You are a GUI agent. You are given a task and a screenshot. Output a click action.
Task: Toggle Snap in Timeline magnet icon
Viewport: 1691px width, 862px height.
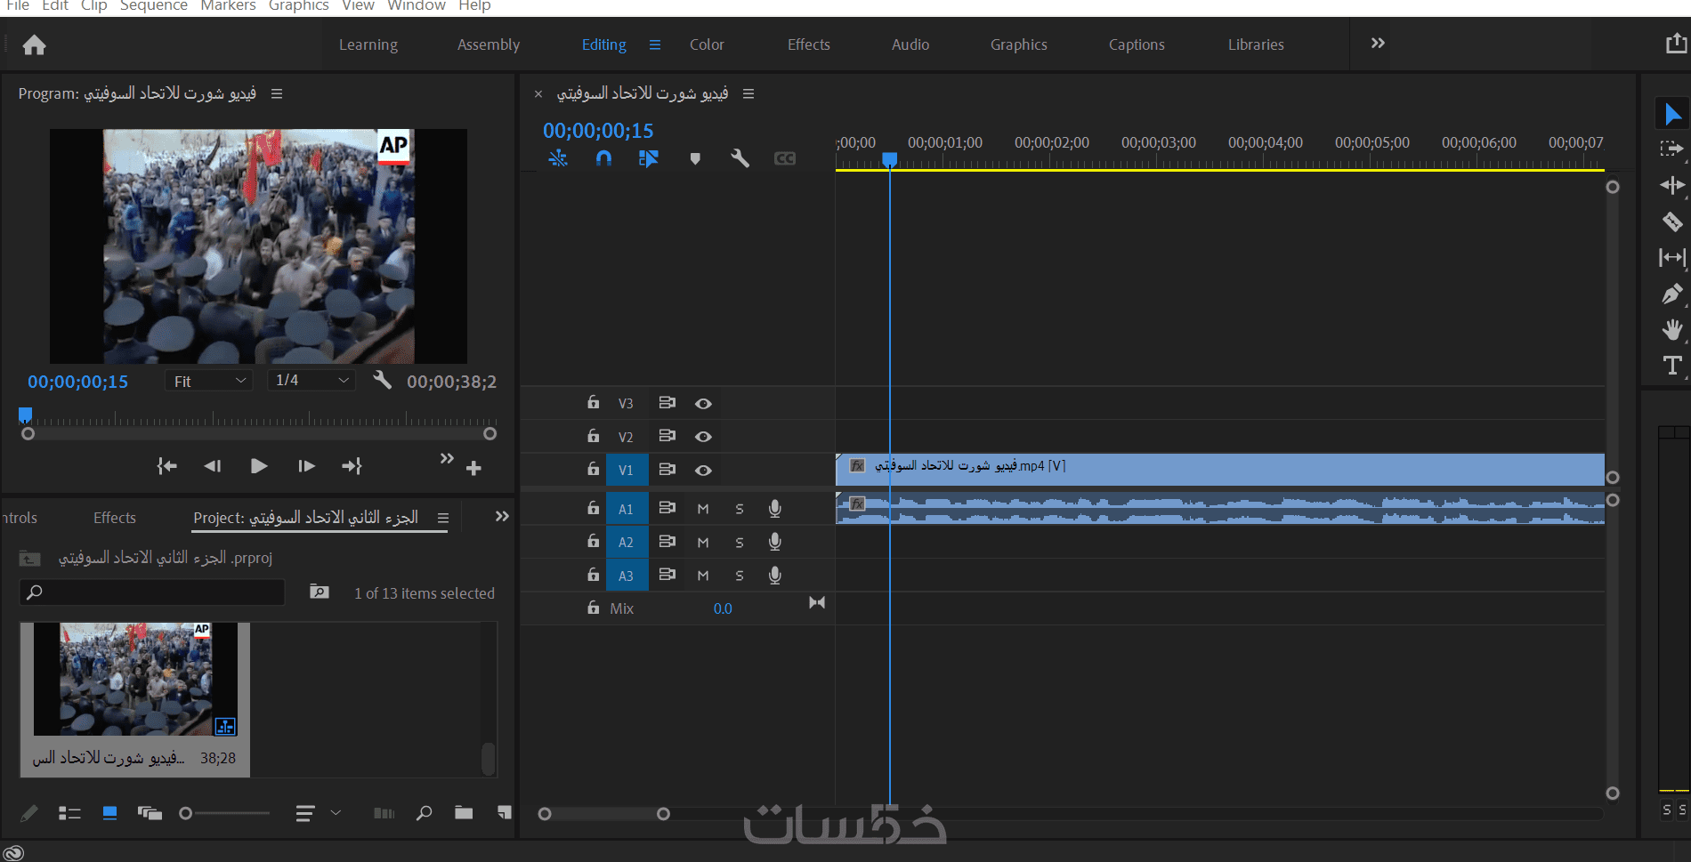[603, 158]
